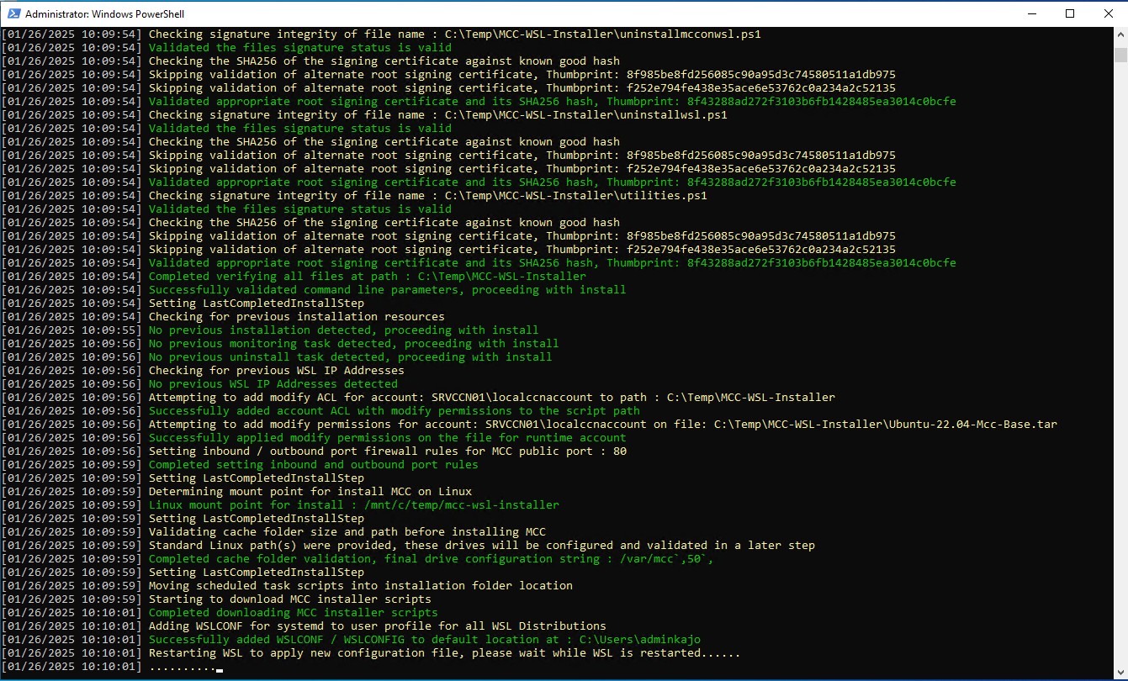This screenshot has height=681, width=1128.
Task: Click 'Moving scheduled task scripts' line
Action: [287, 586]
